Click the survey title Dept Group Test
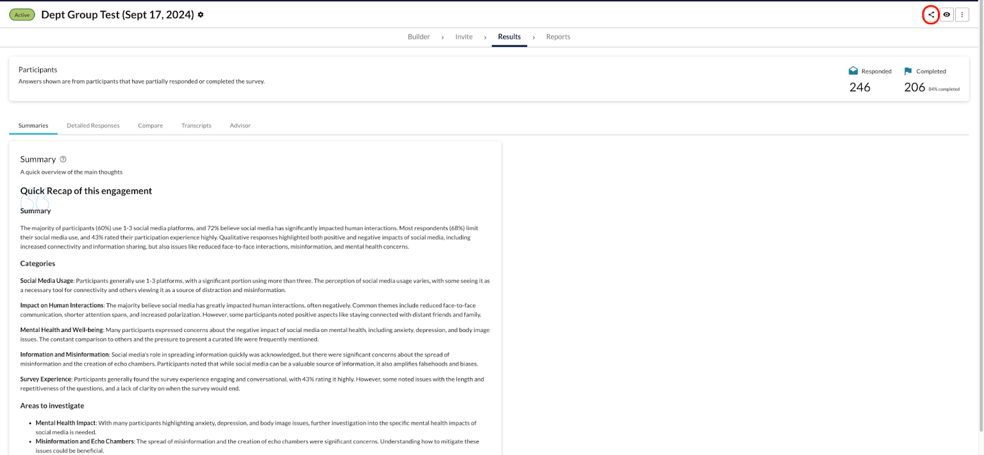This screenshot has height=455, width=984. 117,15
